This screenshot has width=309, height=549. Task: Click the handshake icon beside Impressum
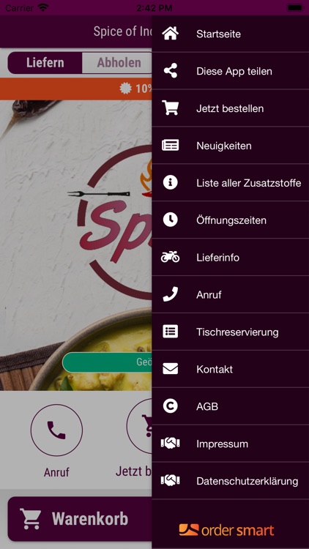[x=171, y=444]
